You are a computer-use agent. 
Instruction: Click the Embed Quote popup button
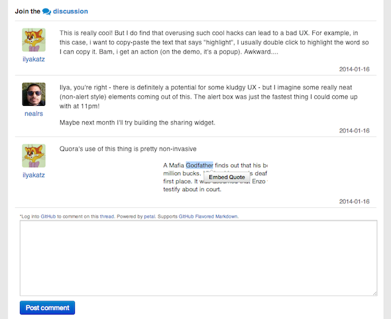point(227,177)
